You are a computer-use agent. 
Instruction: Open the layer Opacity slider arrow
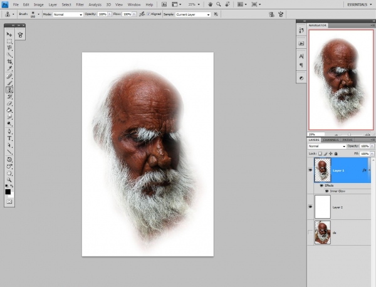click(372, 146)
